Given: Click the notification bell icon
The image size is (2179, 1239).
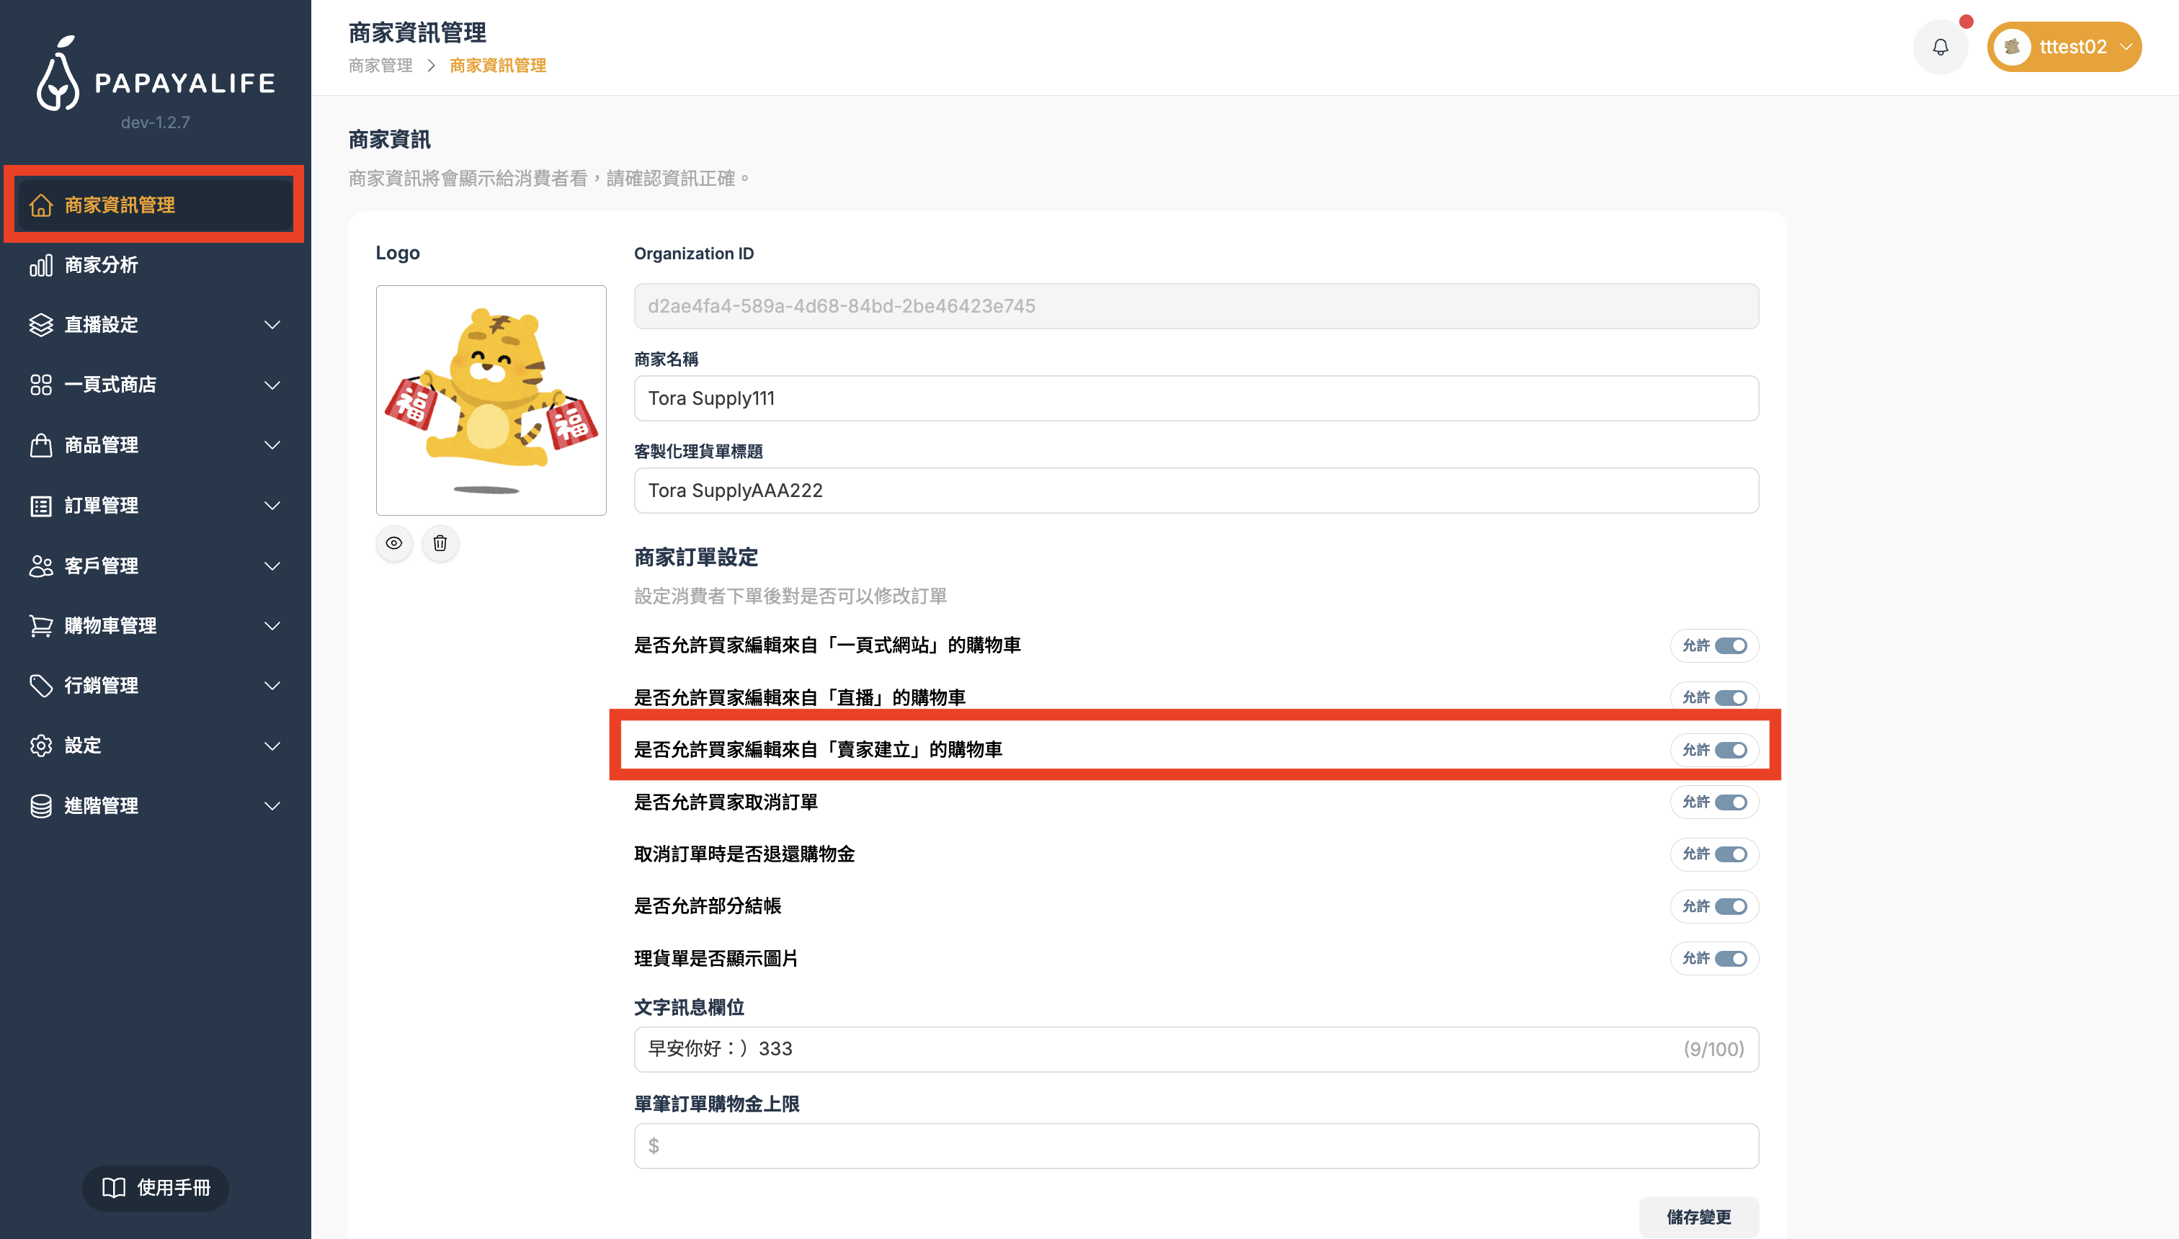Looking at the screenshot, I should tap(1940, 47).
